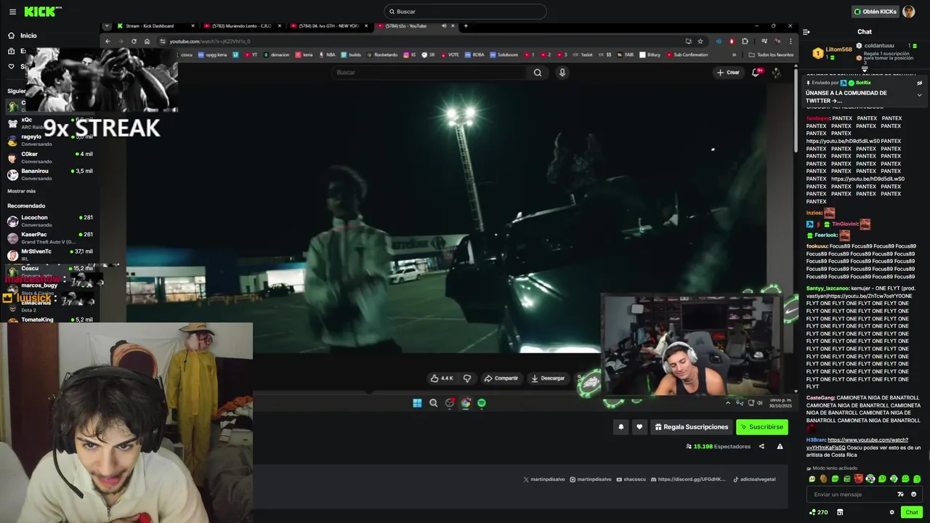Open the martinpdisalvo X profile link
Image resolution: width=930 pixels, height=523 pixels.
(544, 479)
